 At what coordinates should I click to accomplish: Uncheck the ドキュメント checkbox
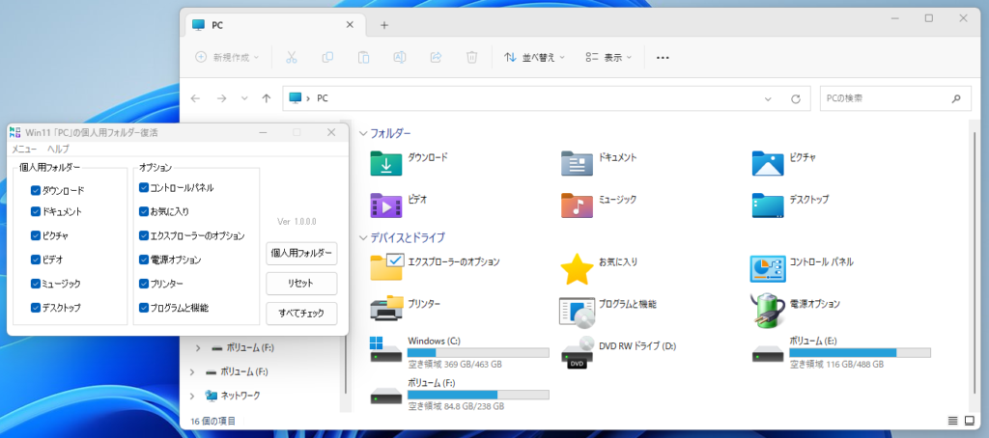[x=36, y=211]
